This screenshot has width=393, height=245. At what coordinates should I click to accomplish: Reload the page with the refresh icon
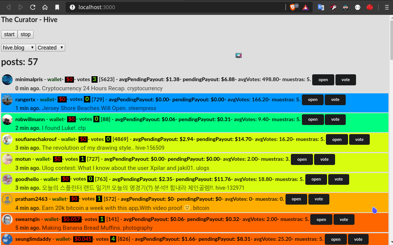point(32,7)
